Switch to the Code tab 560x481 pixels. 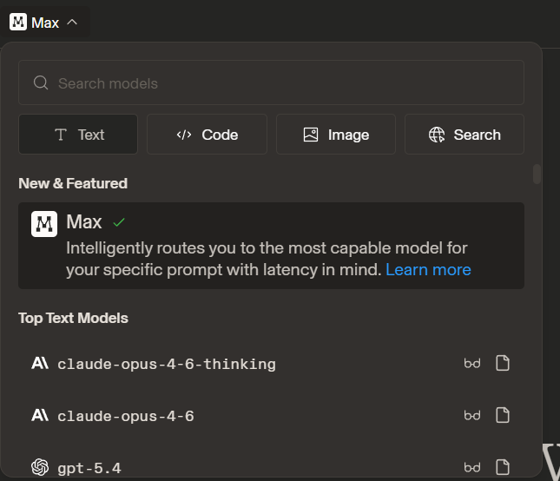[207, 135]
